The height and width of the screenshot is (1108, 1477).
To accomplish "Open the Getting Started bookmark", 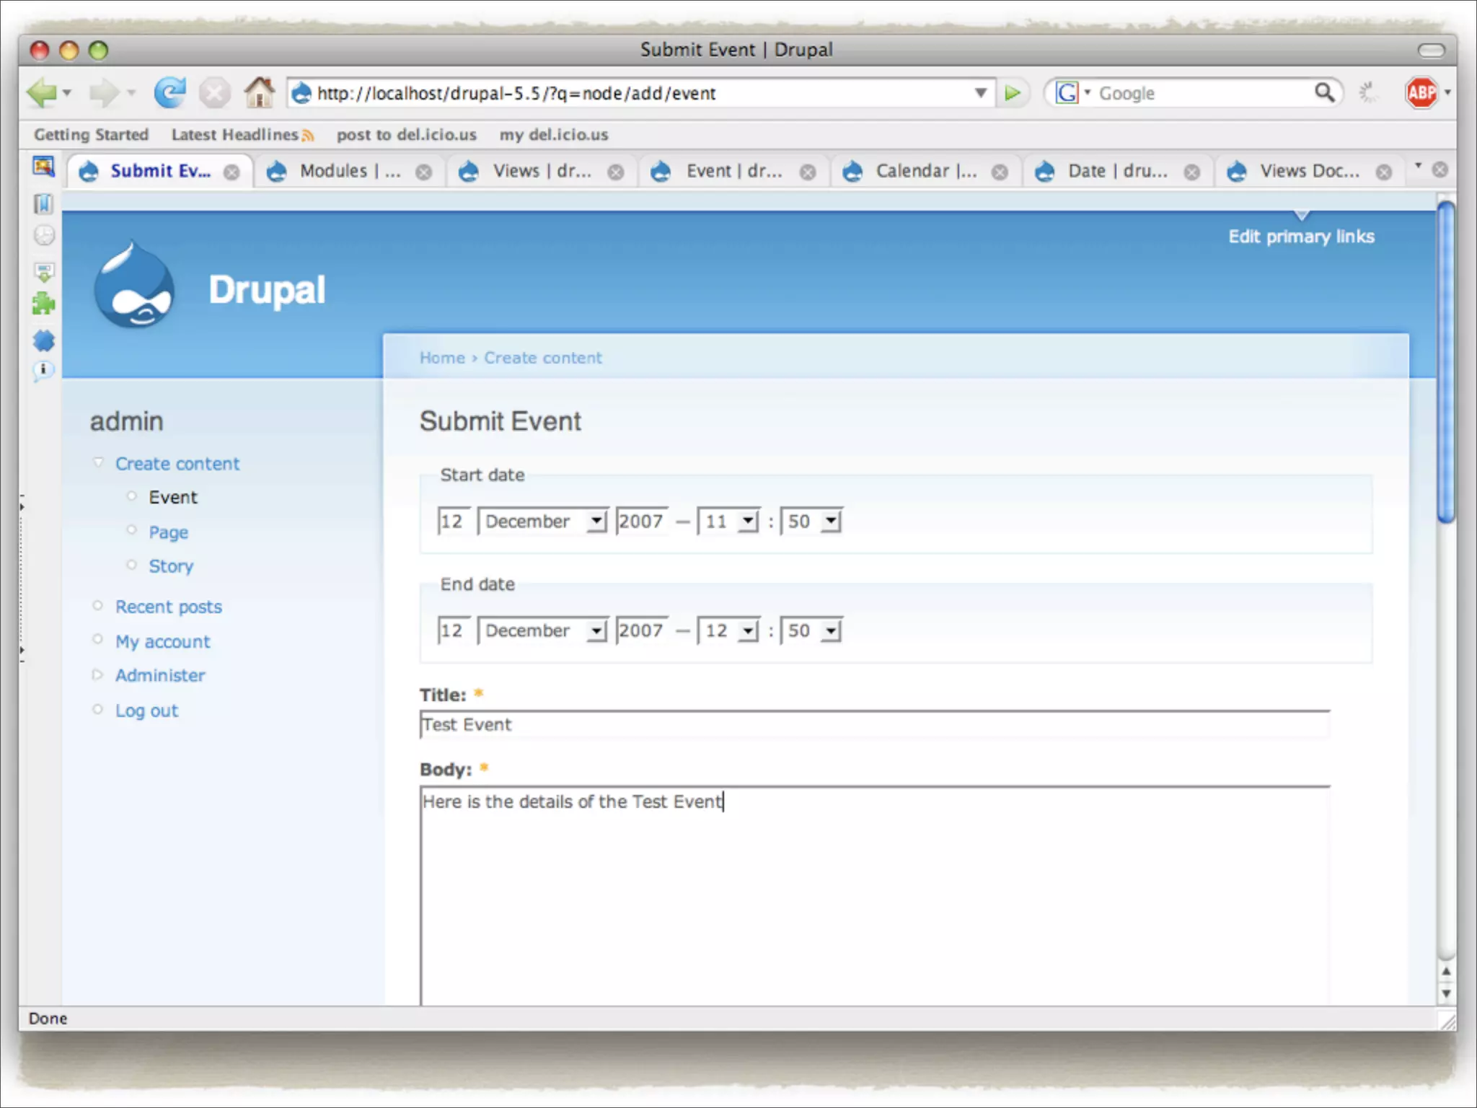I will point(91,135).
